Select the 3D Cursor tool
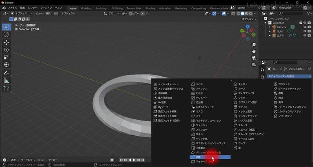Image resolution: width=313 pixels, height=167 pixels. click(6, 34)
